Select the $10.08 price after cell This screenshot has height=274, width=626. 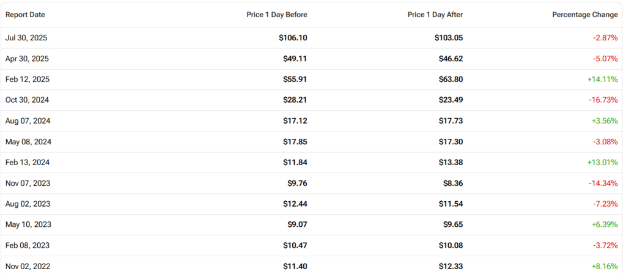(x=450, y=246)
